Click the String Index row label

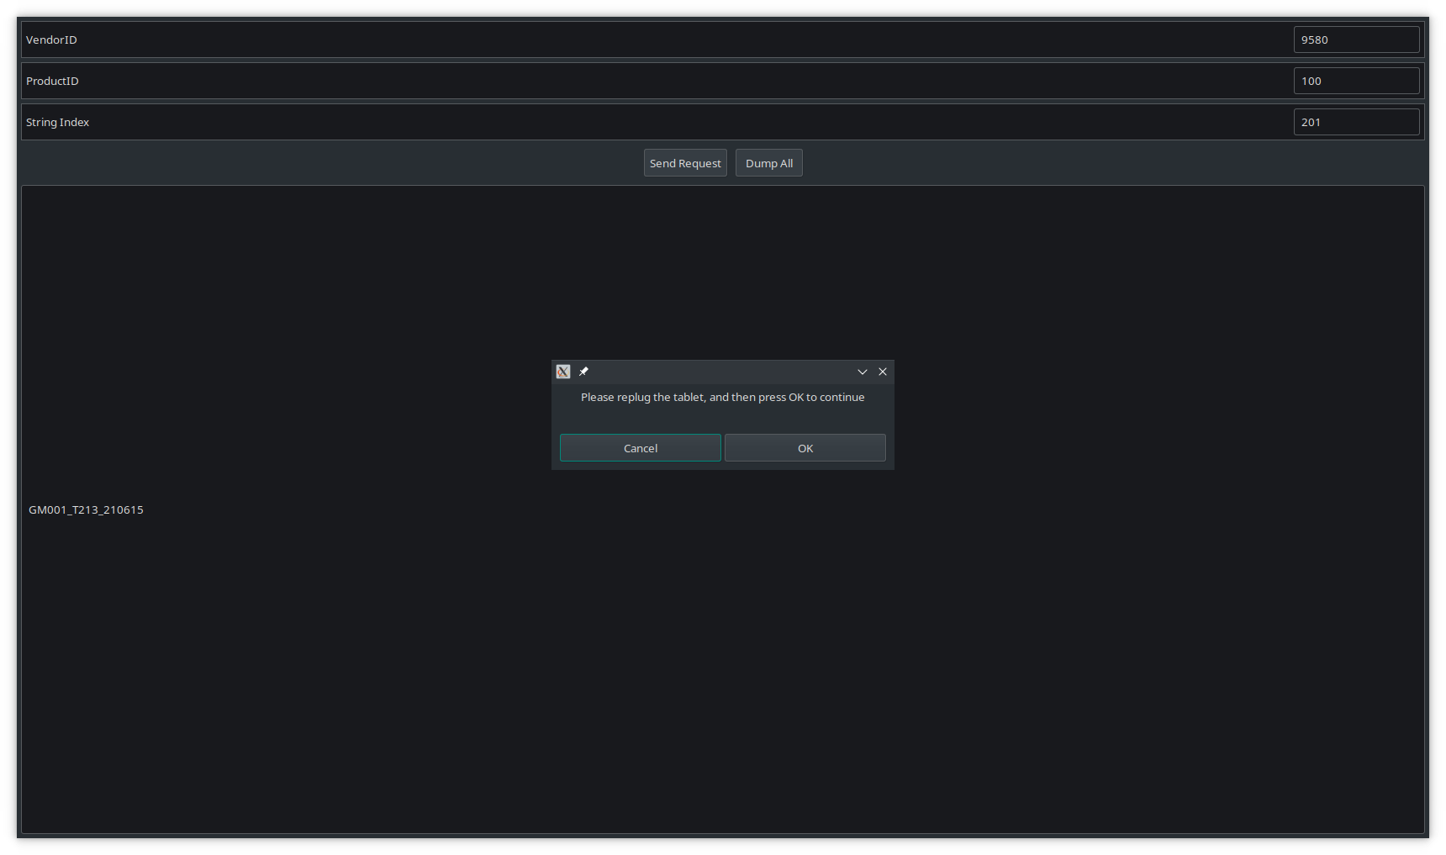57,122
